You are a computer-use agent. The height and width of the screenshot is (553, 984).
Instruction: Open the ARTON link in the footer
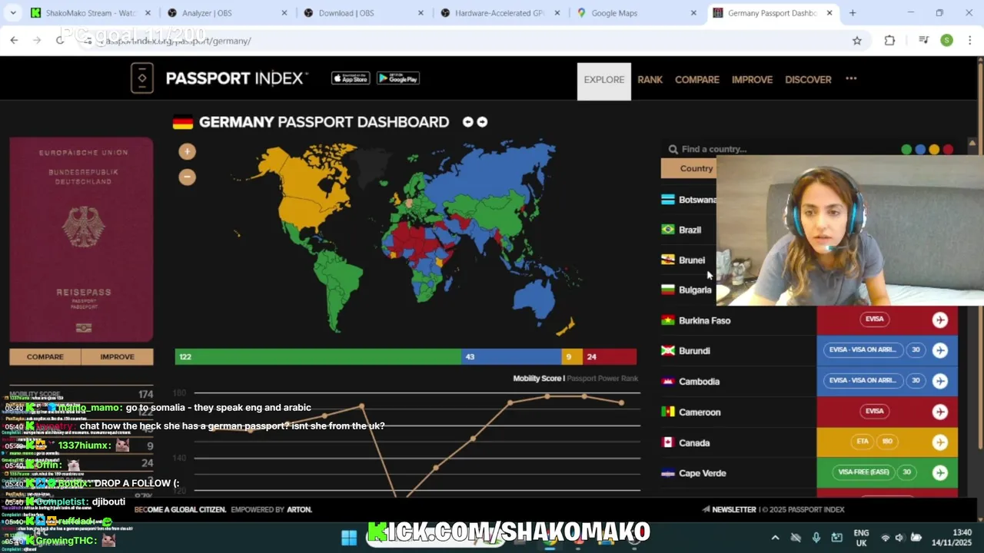pos(299,509)
